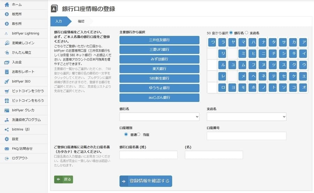314x193 pixels.
Task: Click the ビットコインをつかう shopping cart icon
Action: 7,91
